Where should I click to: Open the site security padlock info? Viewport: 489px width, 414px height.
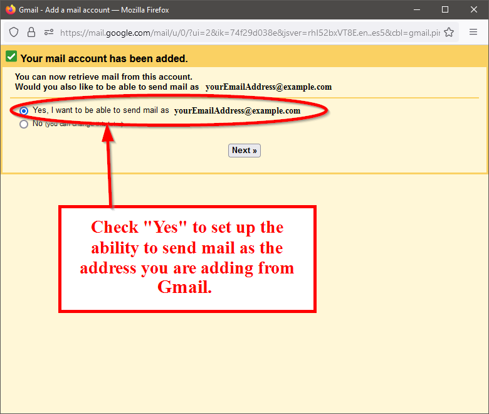(x=31, y=32)
